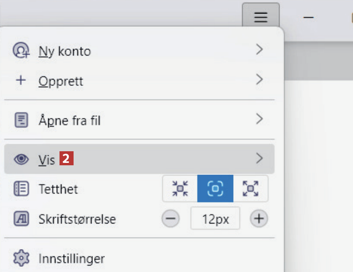Minimize the application window

308,18
